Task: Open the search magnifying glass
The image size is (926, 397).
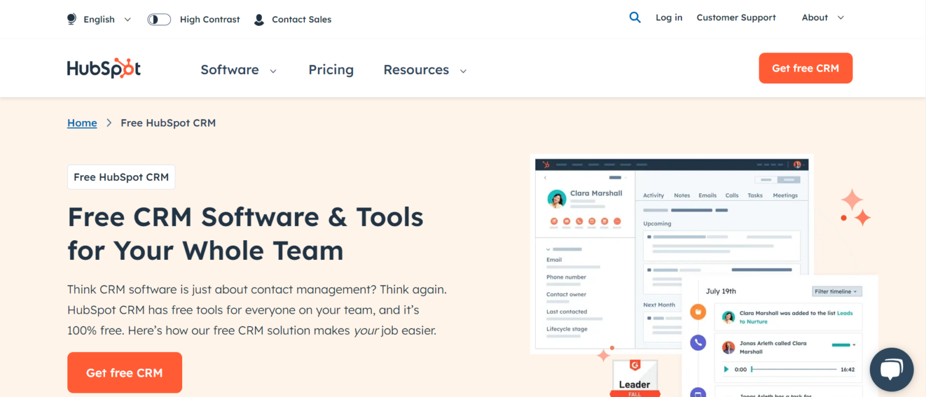Action: 635,17
